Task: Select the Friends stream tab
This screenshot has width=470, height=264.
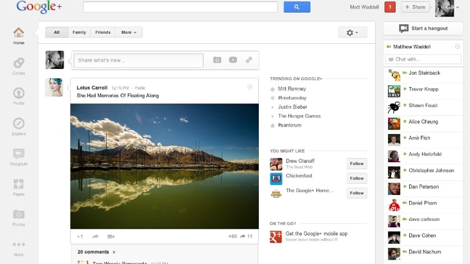Action: click(103, 33)
